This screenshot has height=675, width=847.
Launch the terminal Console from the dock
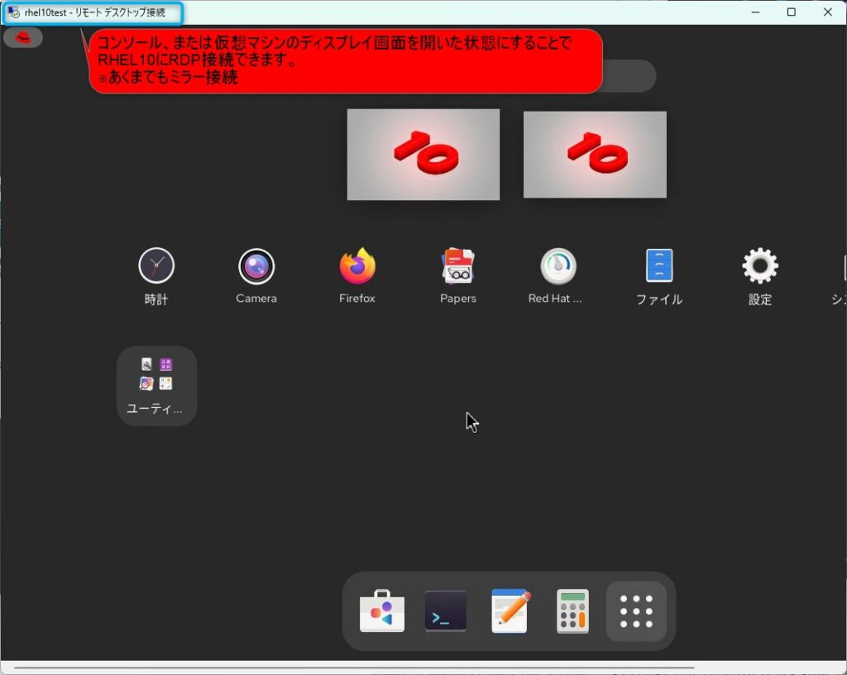coord(445,610)
